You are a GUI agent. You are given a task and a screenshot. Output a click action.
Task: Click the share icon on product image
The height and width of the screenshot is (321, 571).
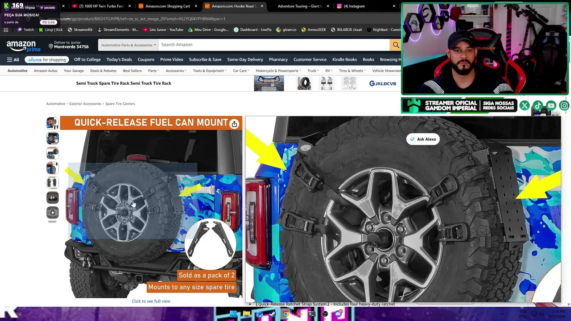[234, 124]
